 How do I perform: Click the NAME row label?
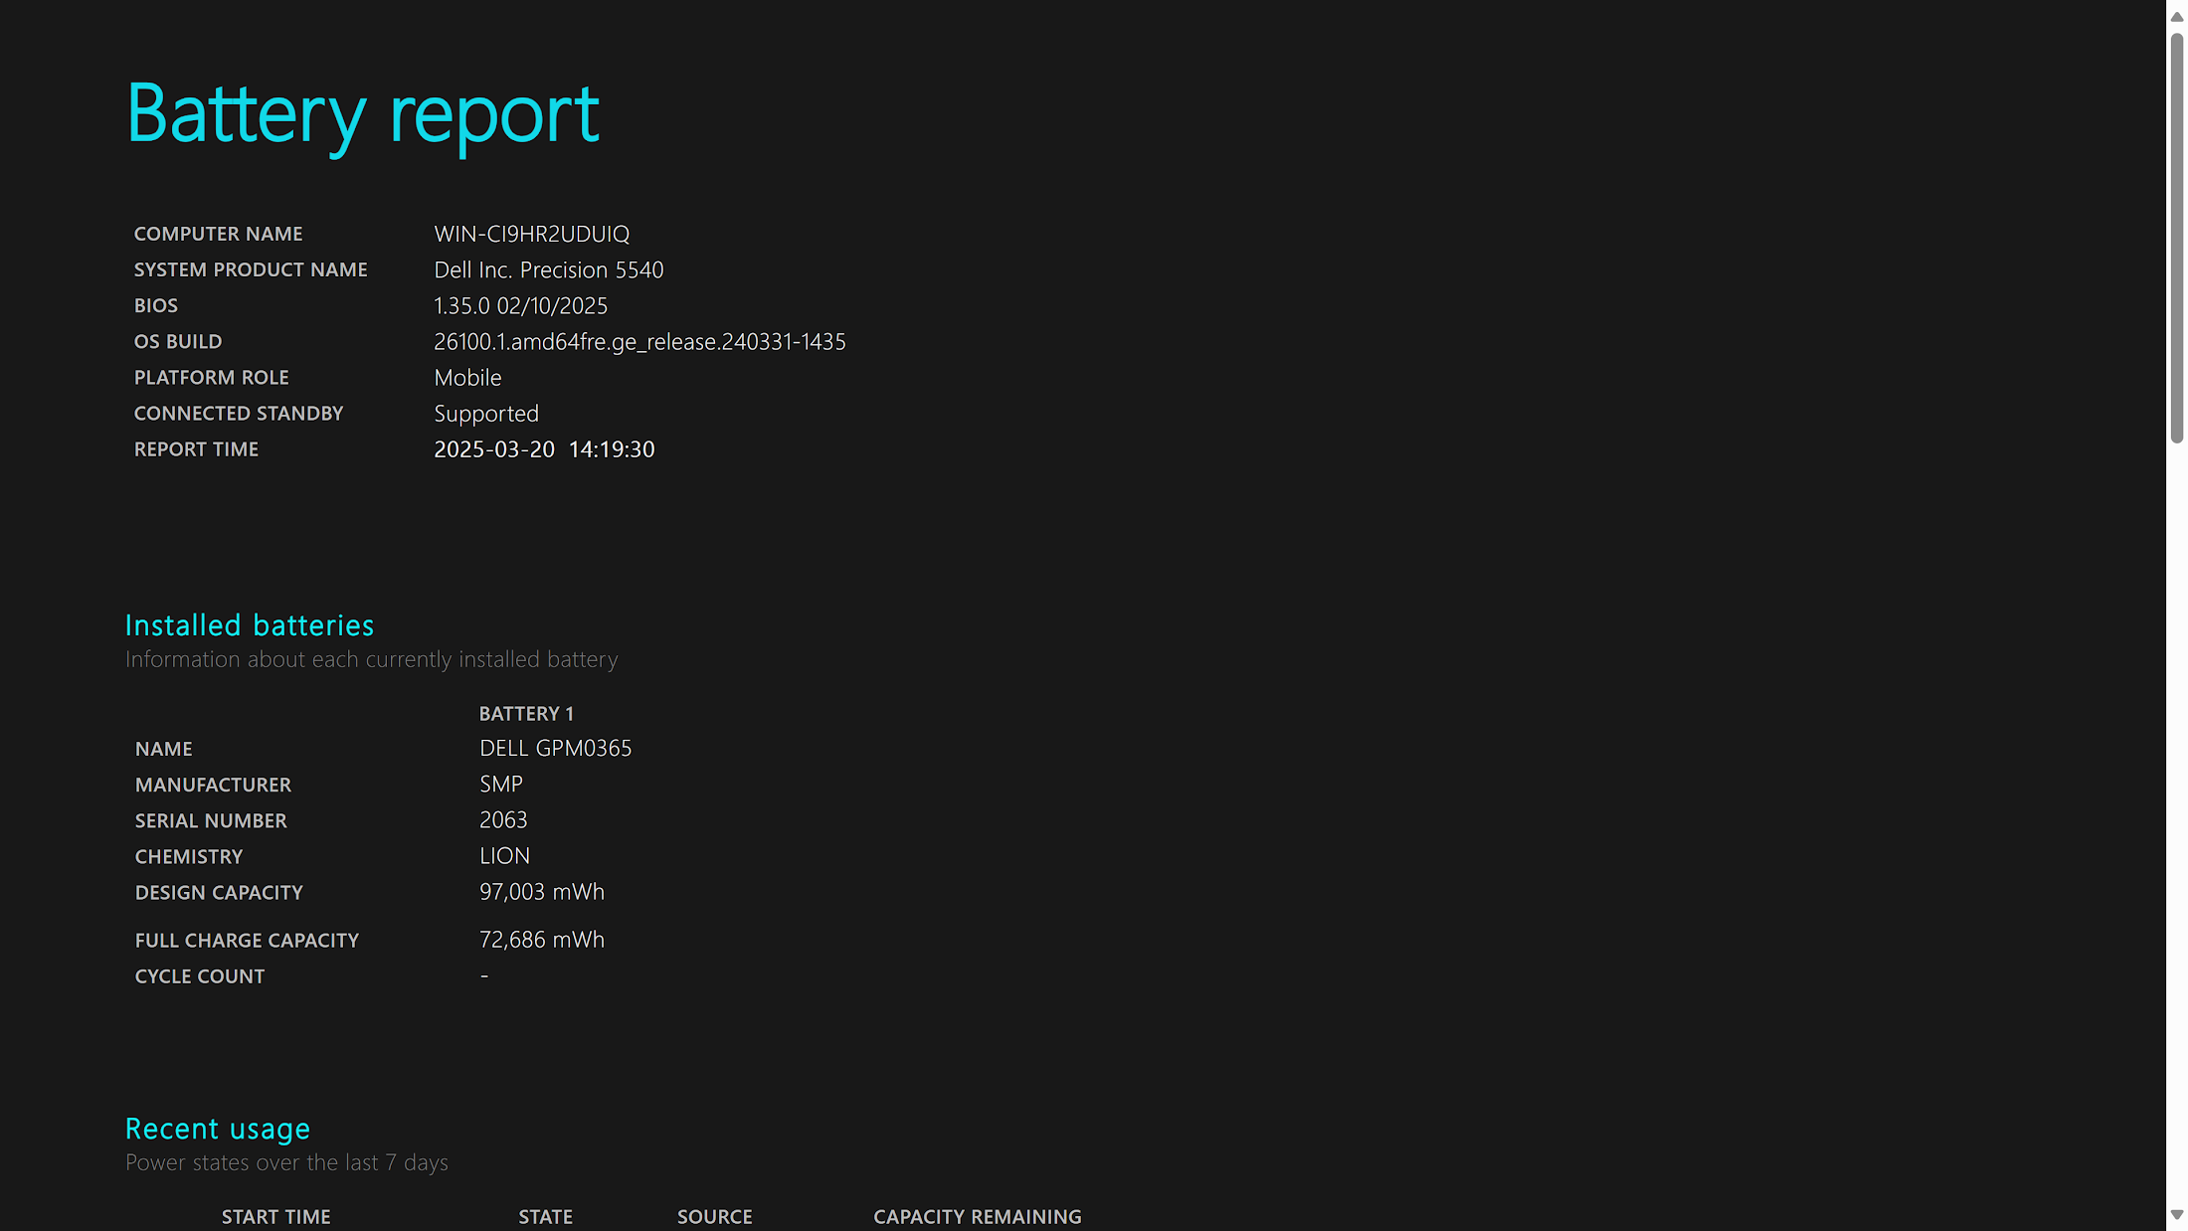pyautogui.click(x=164, y=749)
